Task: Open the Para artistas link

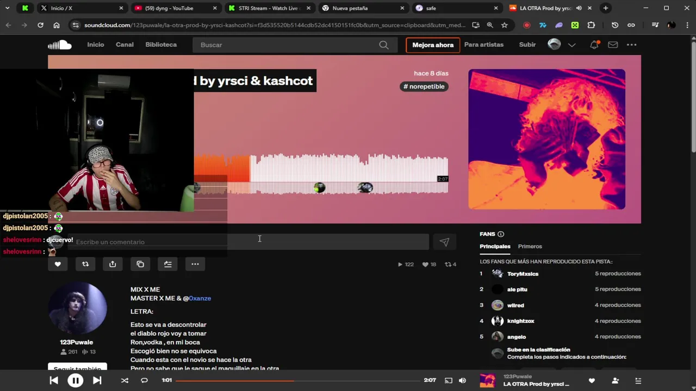Action: [x=484, y=45]
